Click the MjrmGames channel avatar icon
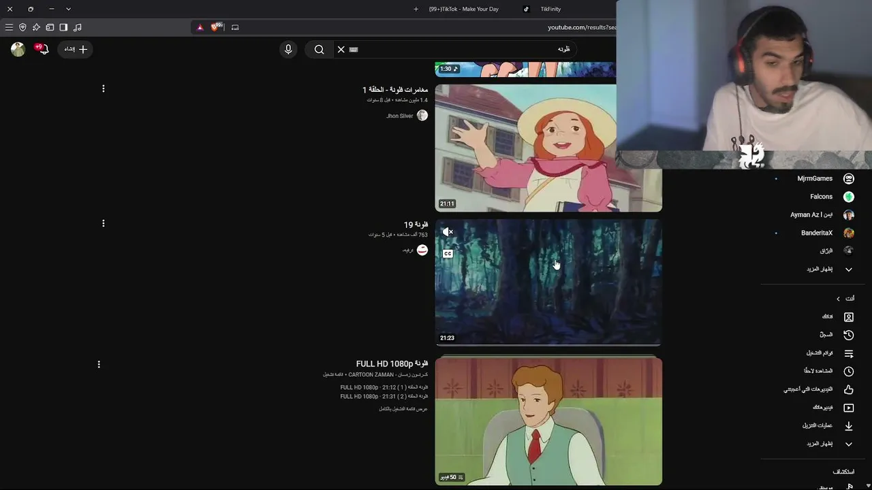Screen dimensions: 872x490 tap(849, 178)
